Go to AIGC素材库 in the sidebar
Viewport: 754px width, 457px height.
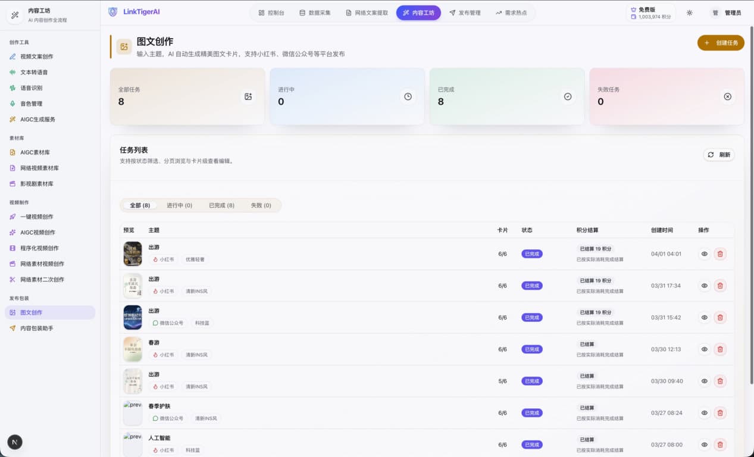coord(35,152)
